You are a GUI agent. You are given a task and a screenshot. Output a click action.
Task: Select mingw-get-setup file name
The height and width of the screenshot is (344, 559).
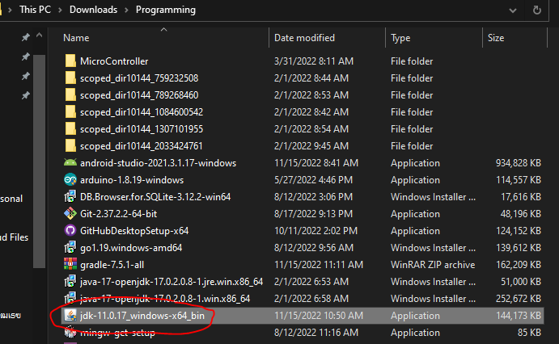coord(117,333)
